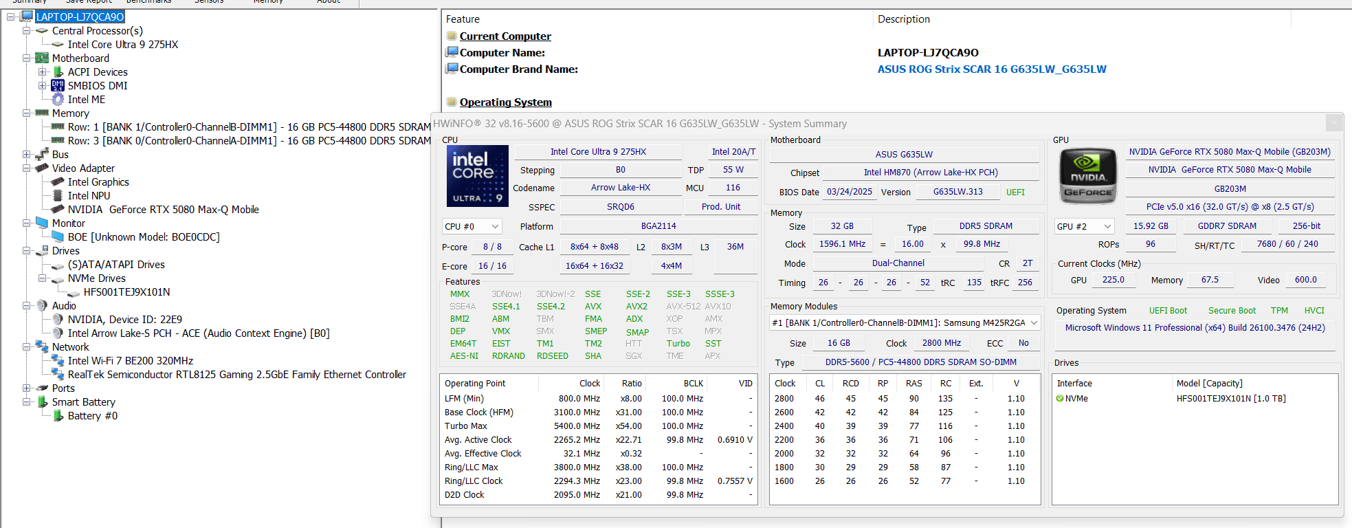Select (S)ATA/ATAPI Drives in the tree
The height and width of the screenshot is (528, 1352).
(x=116, y=265)
